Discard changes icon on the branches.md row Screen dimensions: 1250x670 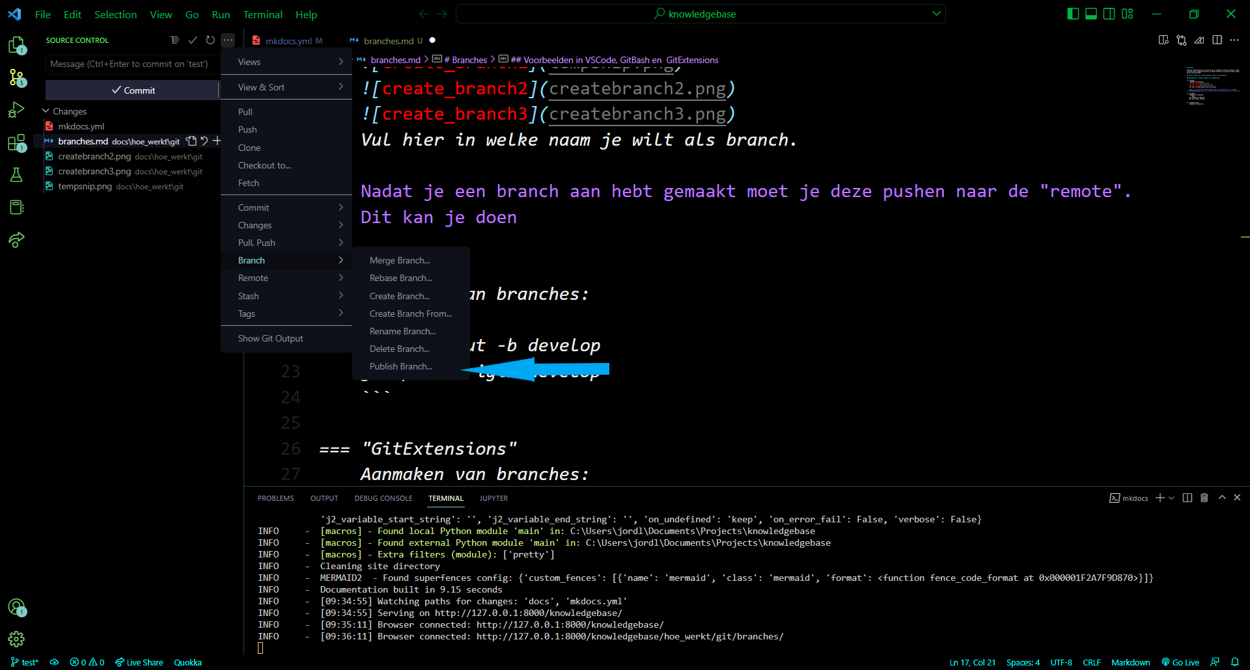click(204, 141)
